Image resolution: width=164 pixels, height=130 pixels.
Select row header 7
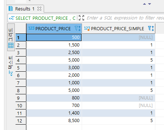[x=21, y=83]
